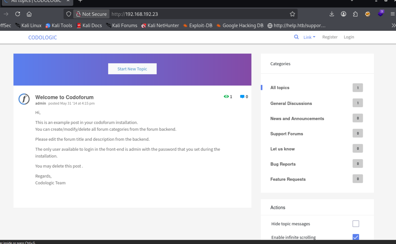The width and height of the screenshot is (396, 244).
Task: Expand the Link dropdown in the navbar
Action: click(x=309, y=37)
